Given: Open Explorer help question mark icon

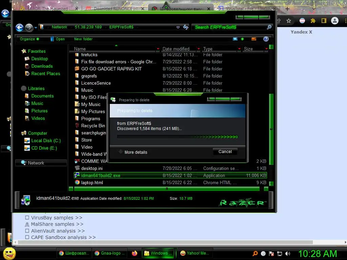Looking at the screenshot, I should [266, 39].
